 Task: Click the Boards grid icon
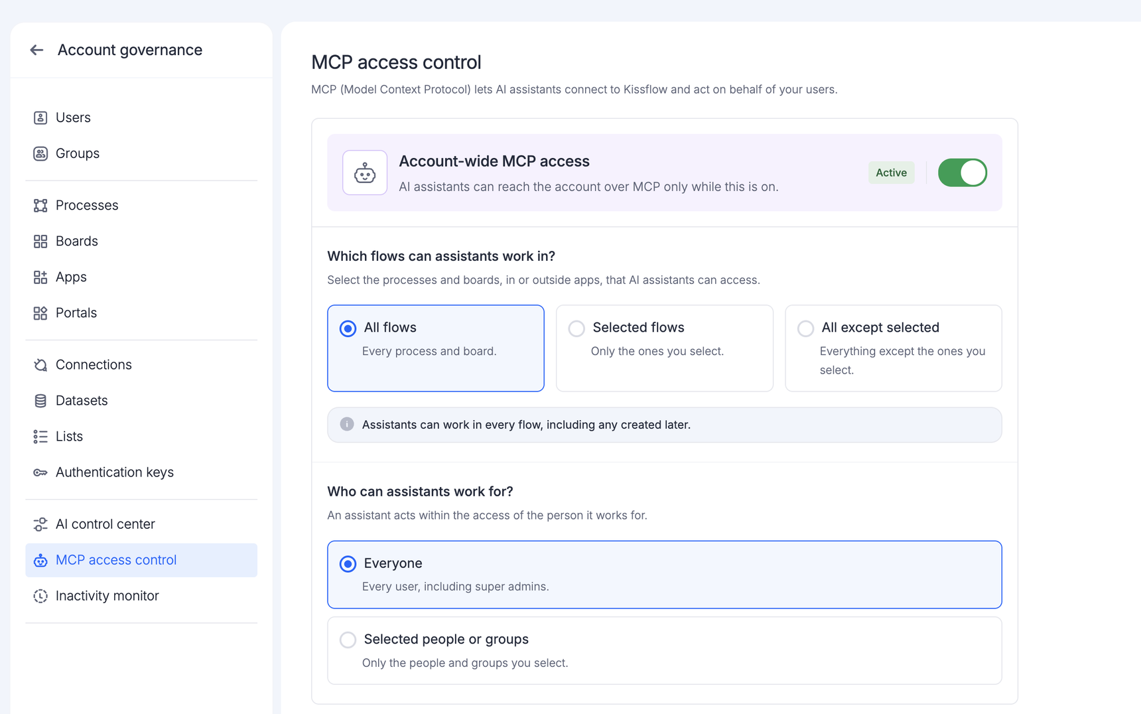click(x=40, y=241)
